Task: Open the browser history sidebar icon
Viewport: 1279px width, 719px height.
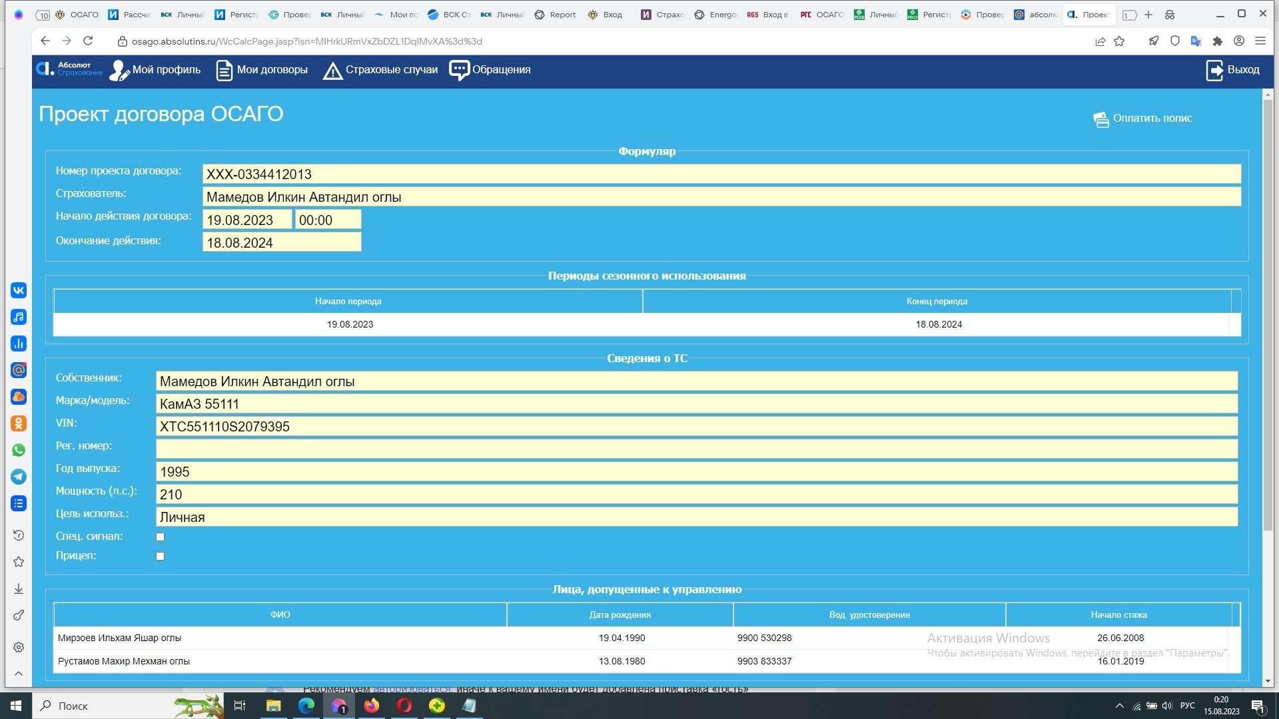Action: click(x=19, y=535)
